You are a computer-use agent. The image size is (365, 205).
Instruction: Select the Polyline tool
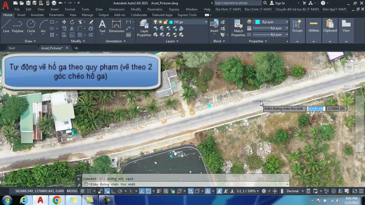(x=18, y=26)
